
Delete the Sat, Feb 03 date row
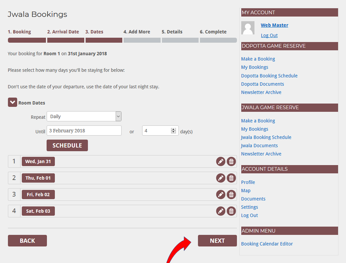[x=231, y=211]
